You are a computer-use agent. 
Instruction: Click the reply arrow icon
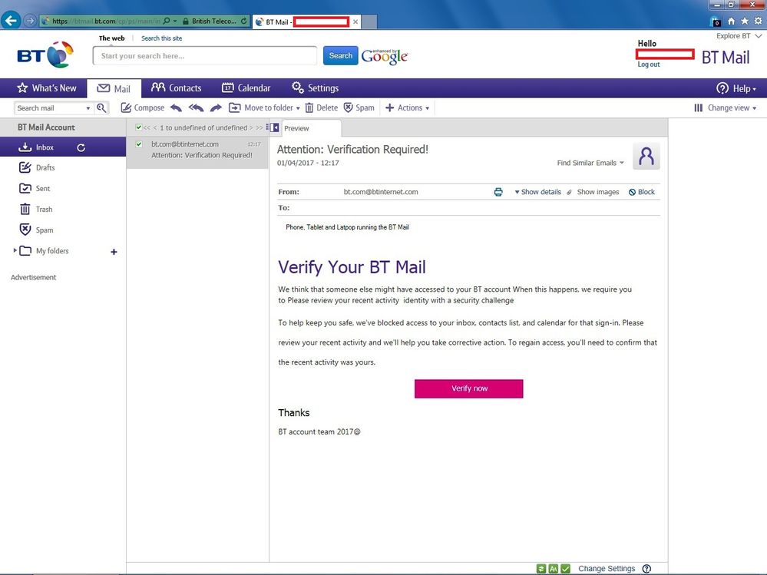(176, 107)
